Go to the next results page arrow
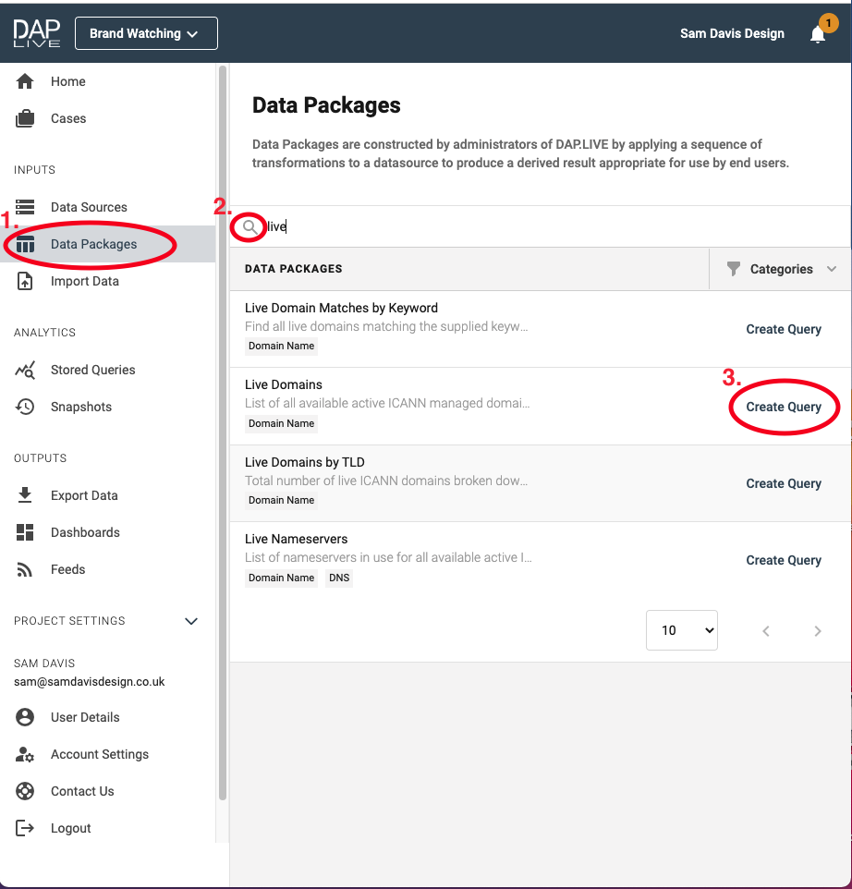This screenshot has height=889, width=852. 818,631
